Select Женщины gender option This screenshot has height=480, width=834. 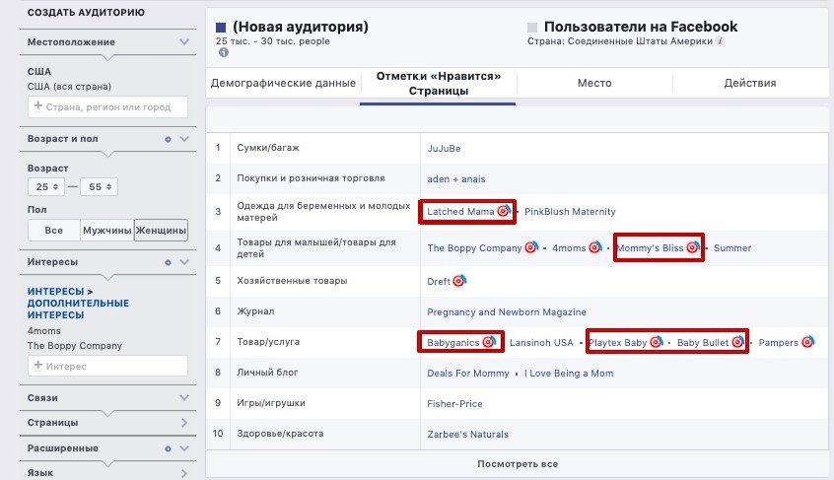click(x=161, y=231)
